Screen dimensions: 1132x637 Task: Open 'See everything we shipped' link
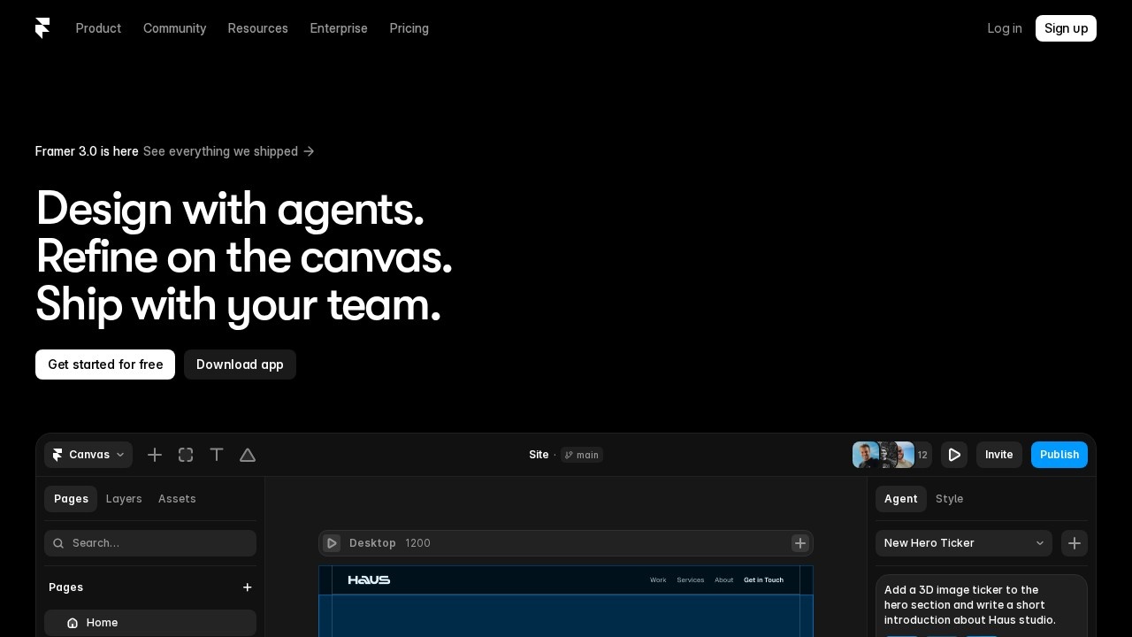tap(229, 151)
